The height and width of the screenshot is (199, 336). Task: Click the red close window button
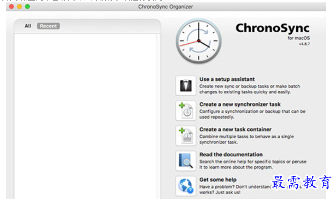(x=11, y=6)
